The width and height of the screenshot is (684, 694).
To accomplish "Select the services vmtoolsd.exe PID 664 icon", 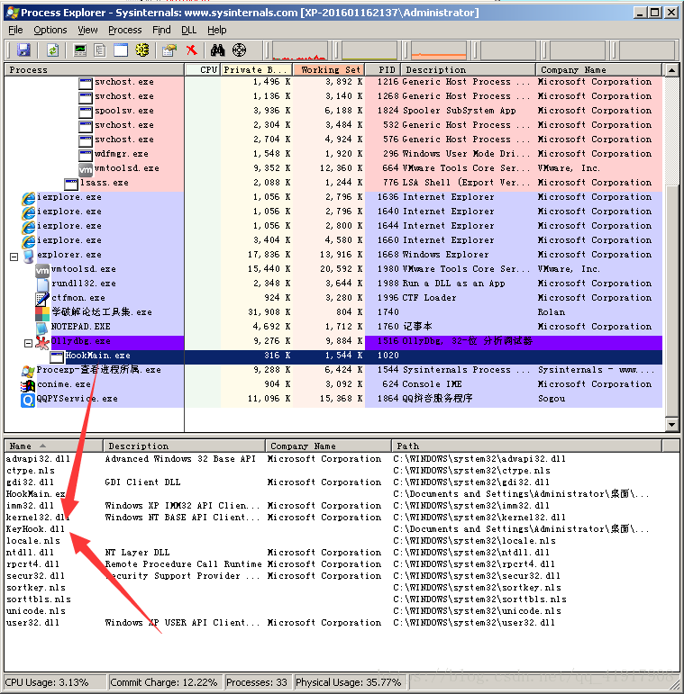I will [86, 168].
